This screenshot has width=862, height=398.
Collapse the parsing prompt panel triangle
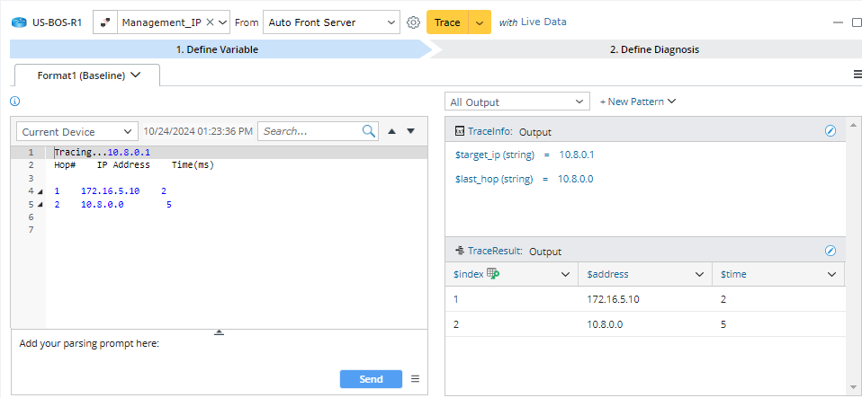[219, 332]
